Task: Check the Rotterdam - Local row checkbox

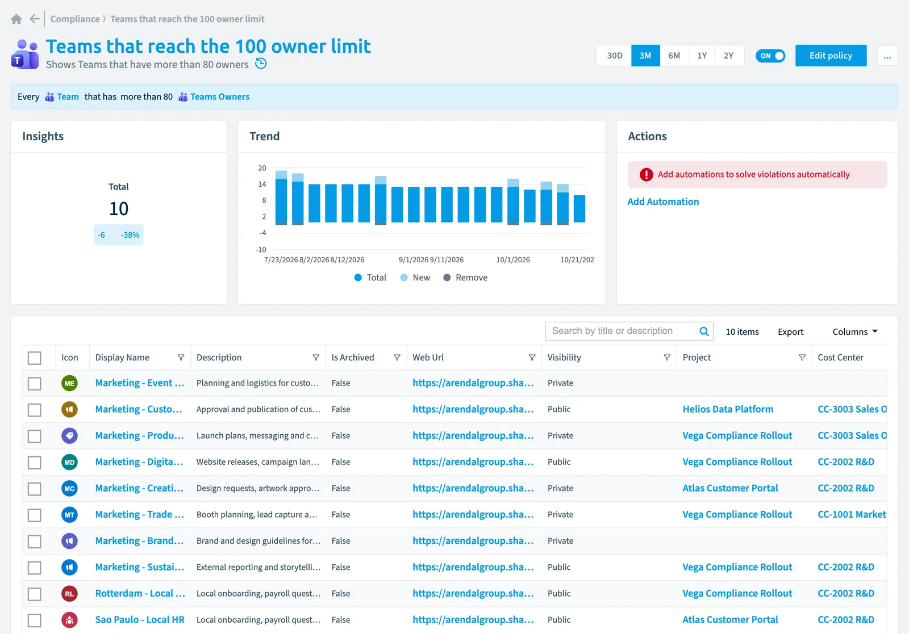Action: [35, 594]
